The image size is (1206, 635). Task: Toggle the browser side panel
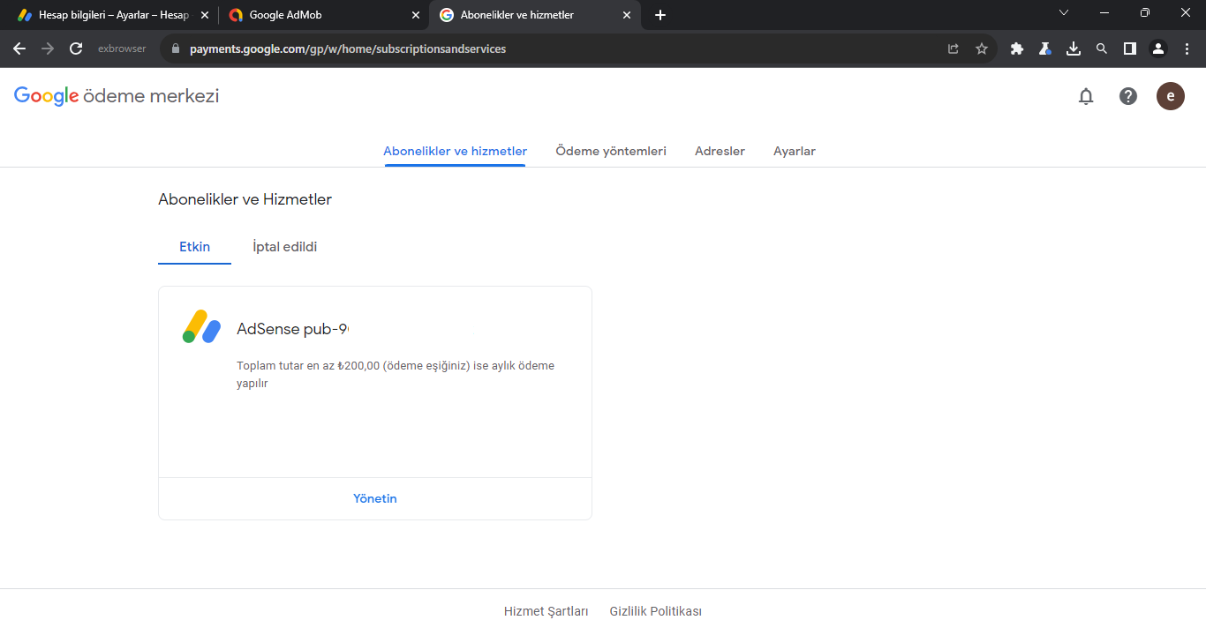1130,49
